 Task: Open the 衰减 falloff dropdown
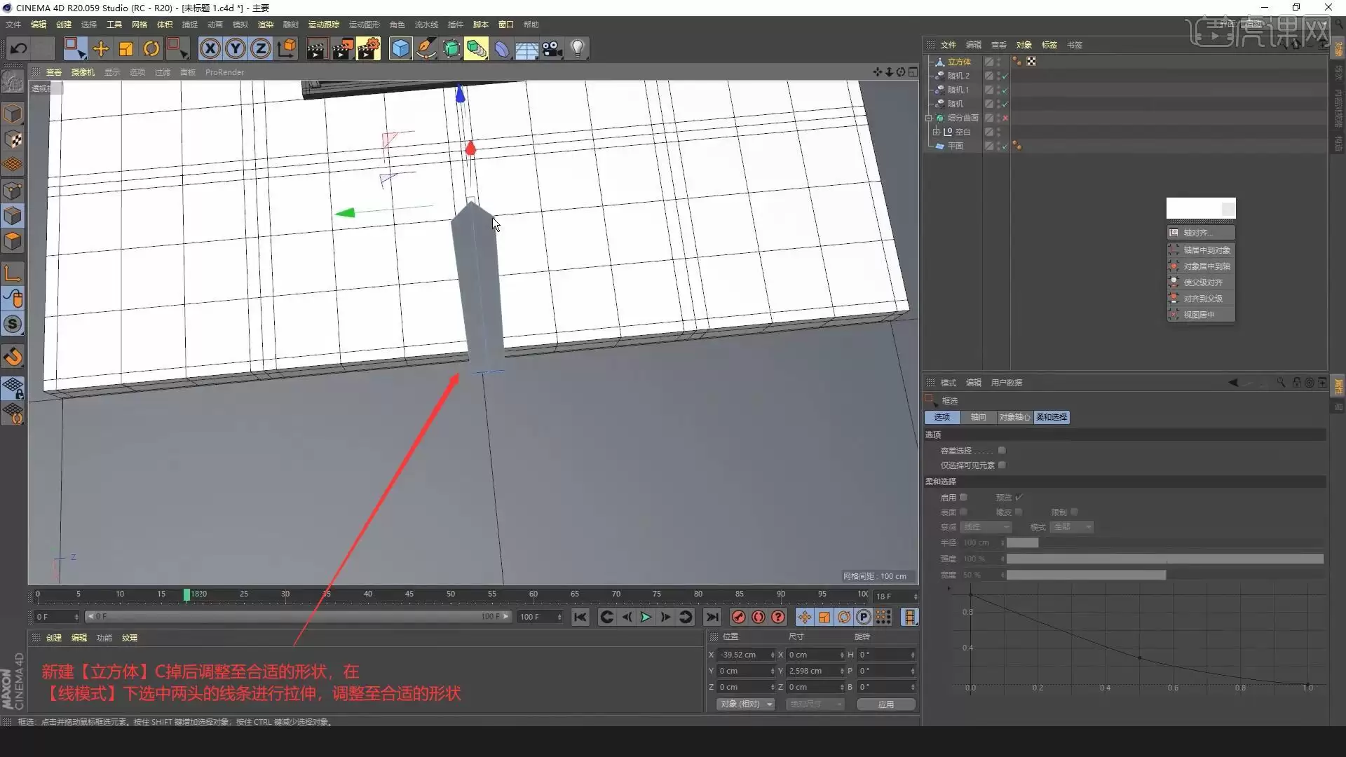click(986, 527)
